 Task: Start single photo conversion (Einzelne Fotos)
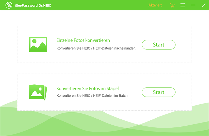[x=159, y=45]
